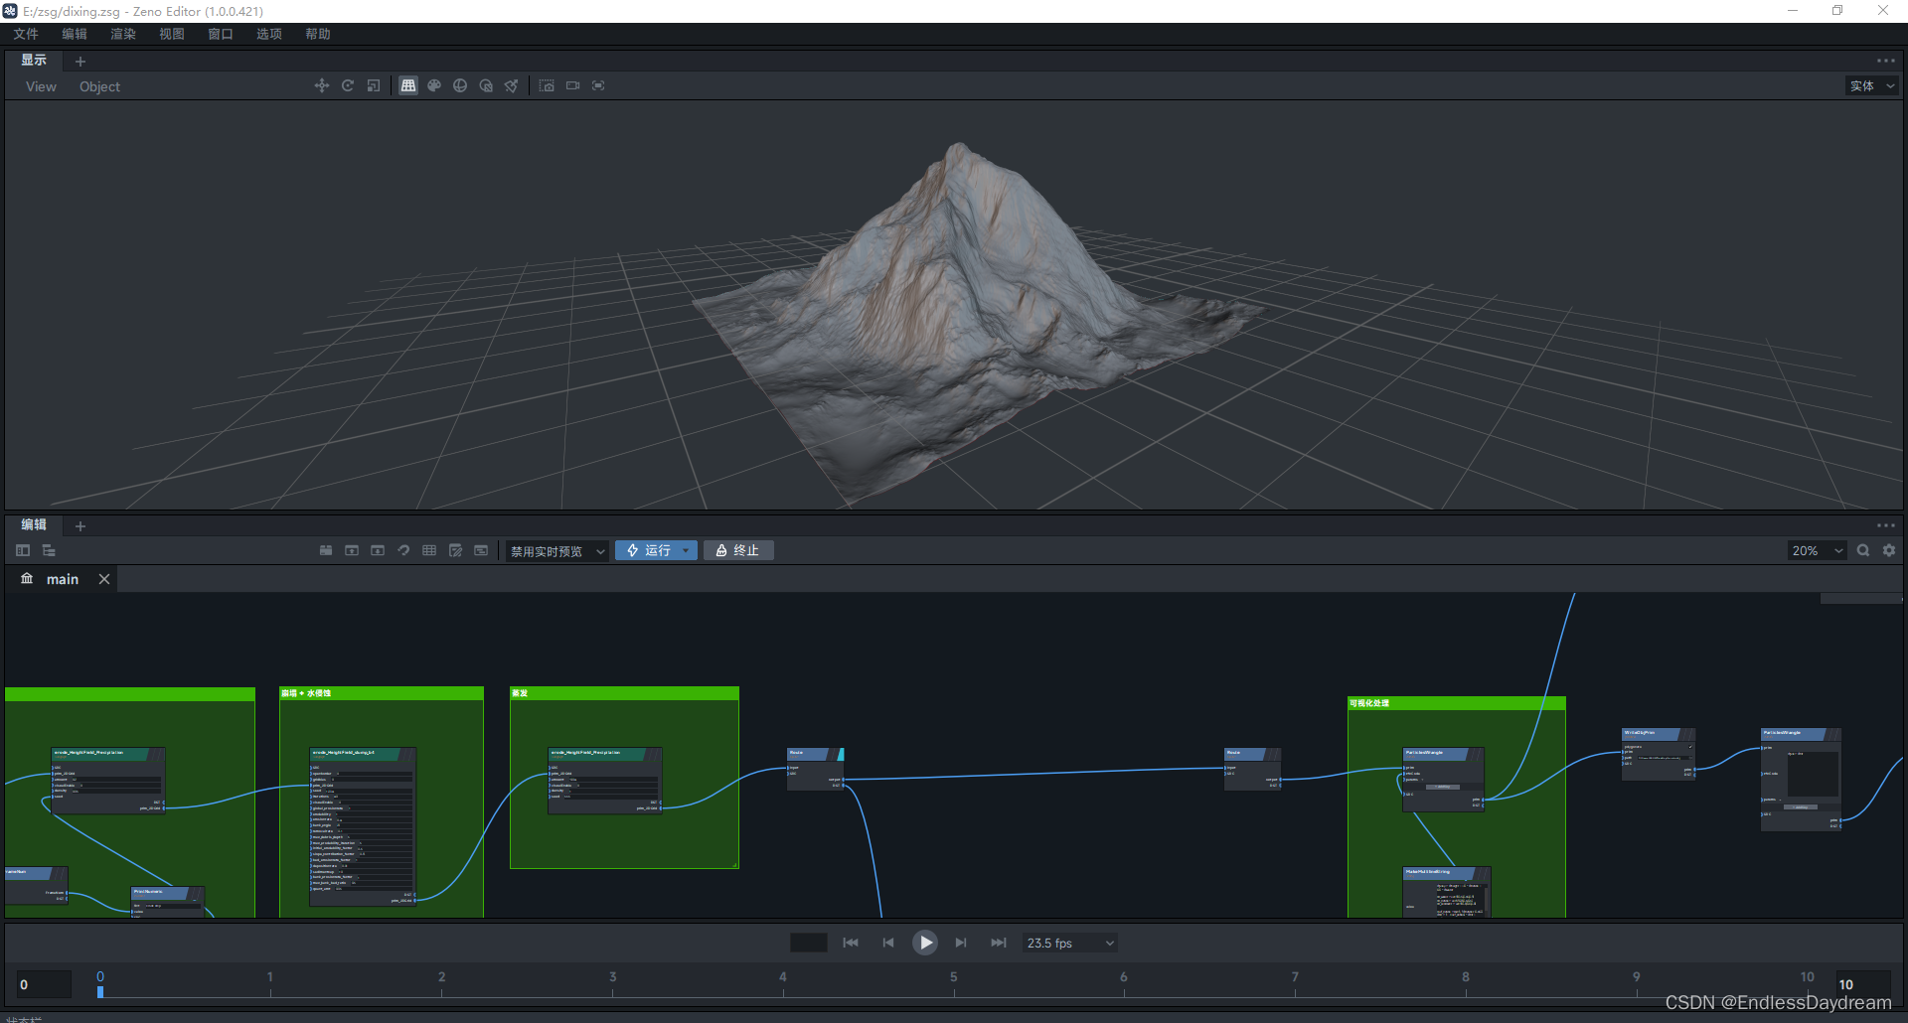Image resolution: width=1908 pixels, height=1023 pixels.
Task: Open the 编辑 menu in menu bar
Action: click(75, 34)
